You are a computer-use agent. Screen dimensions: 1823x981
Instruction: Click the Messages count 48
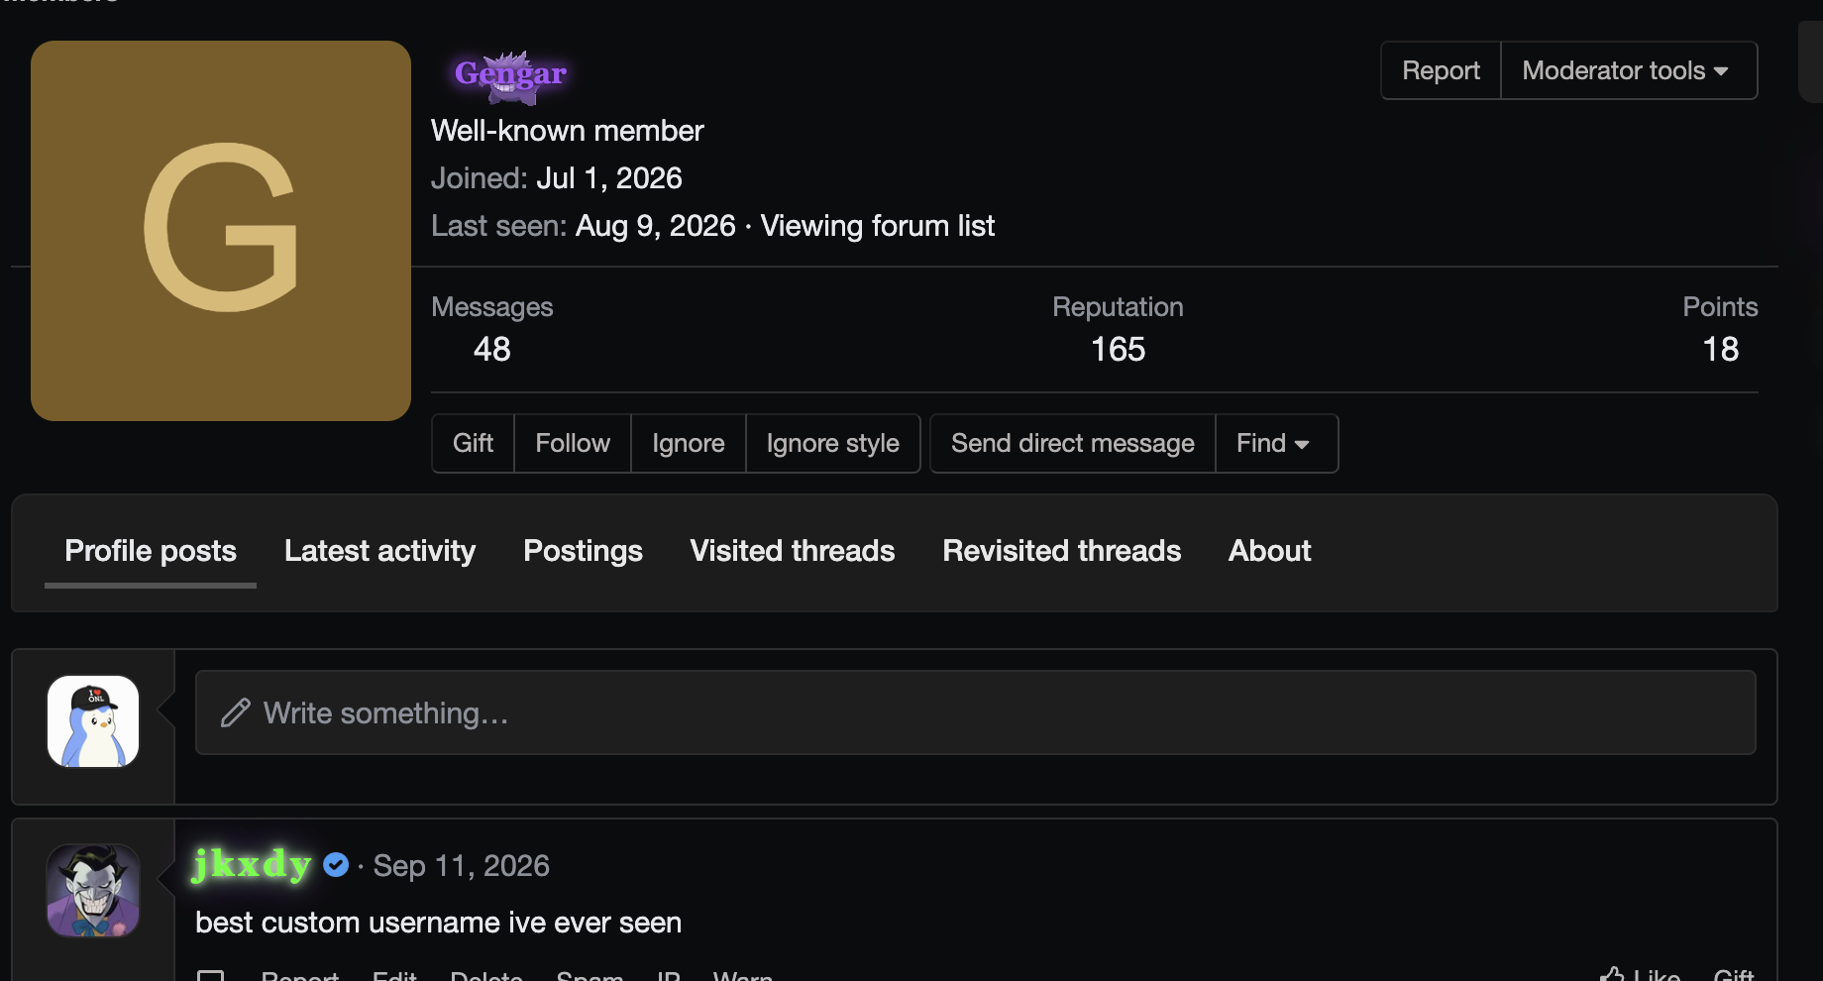492,349
